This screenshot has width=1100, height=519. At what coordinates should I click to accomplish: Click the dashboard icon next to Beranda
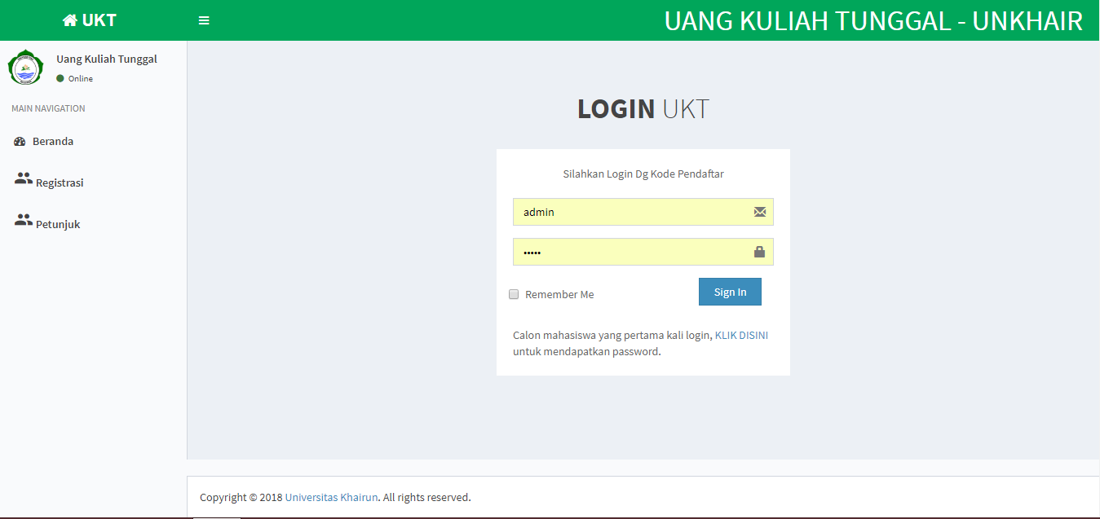(20, 142)
